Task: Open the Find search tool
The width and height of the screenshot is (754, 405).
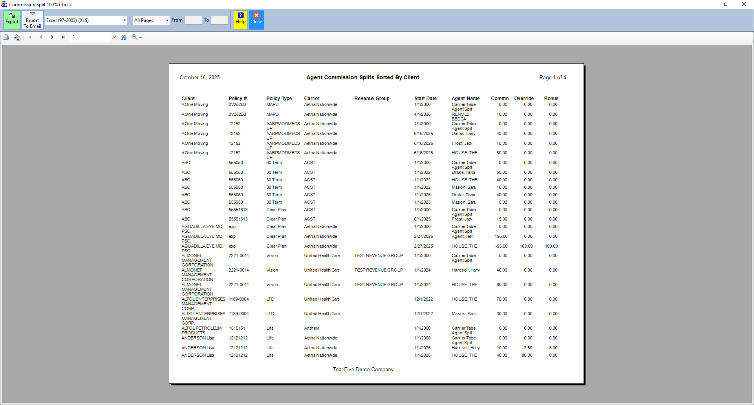Action: click(124, 37)
